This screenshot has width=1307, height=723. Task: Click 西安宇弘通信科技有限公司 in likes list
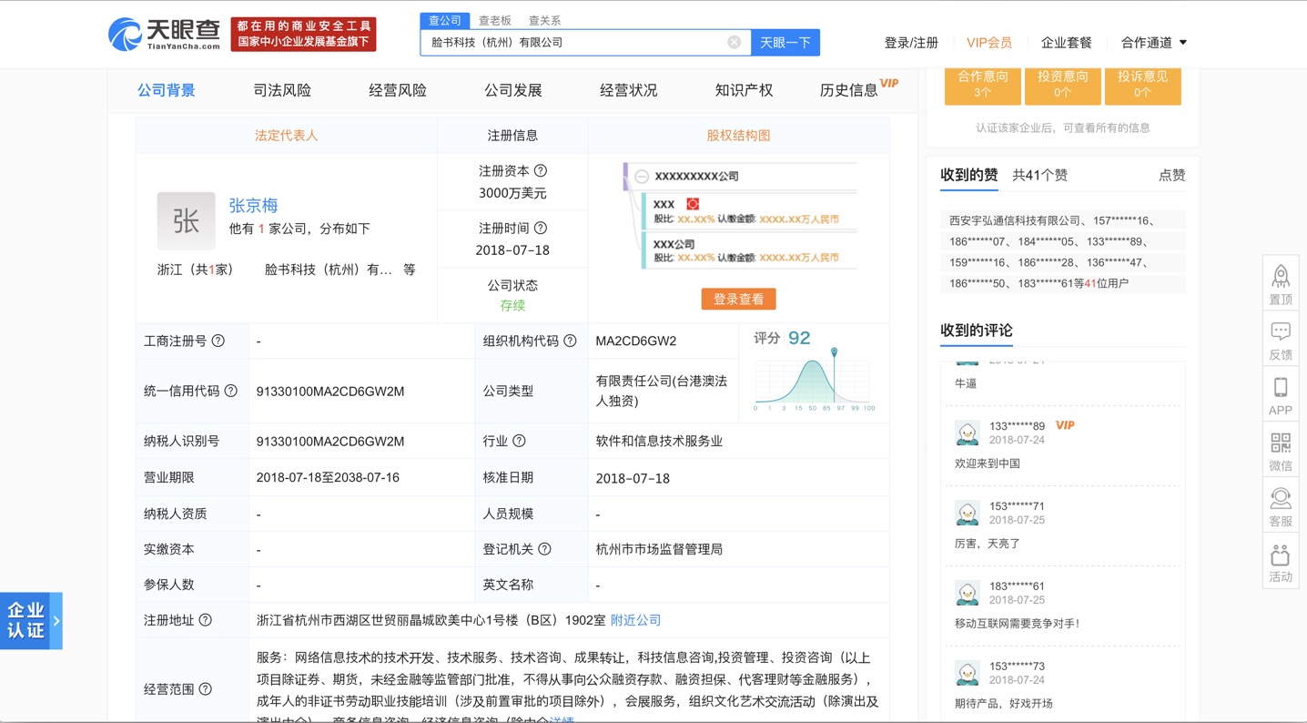click(x=1015, y=220)
